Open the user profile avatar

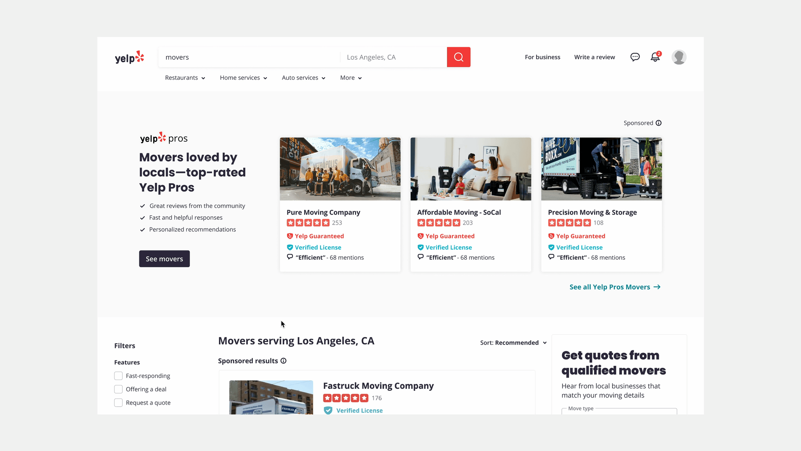pos(679,57)
